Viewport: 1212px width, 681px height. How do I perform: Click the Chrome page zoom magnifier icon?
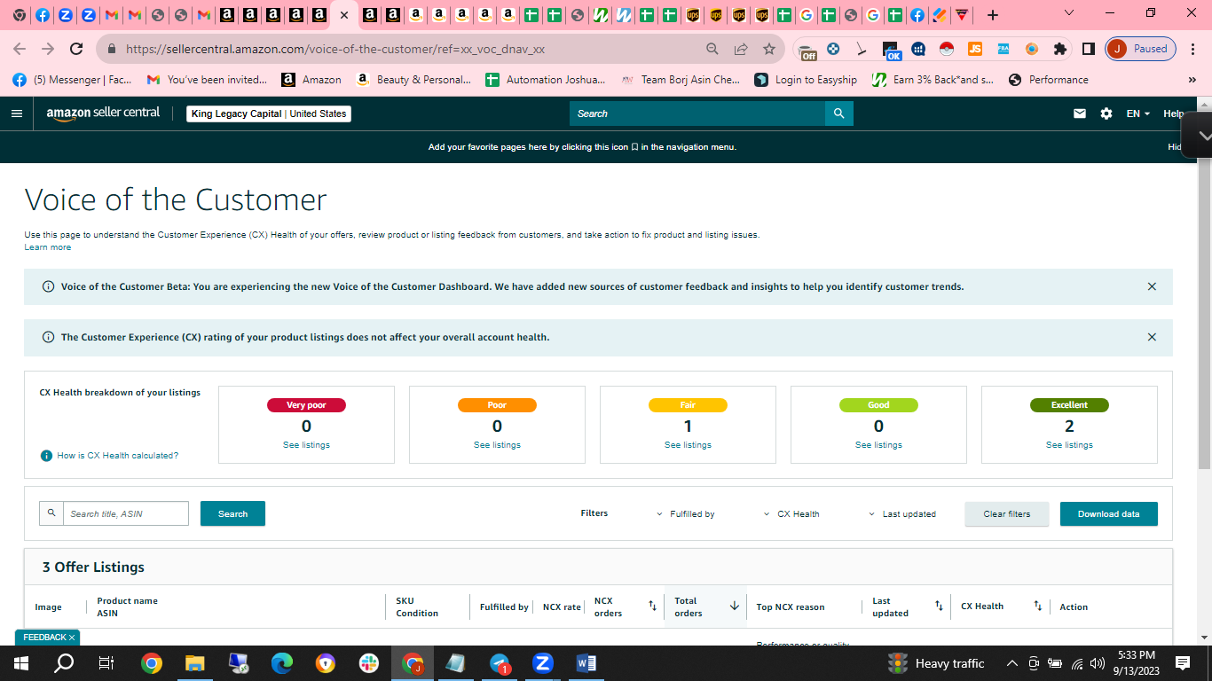click(x=712, y=49)
